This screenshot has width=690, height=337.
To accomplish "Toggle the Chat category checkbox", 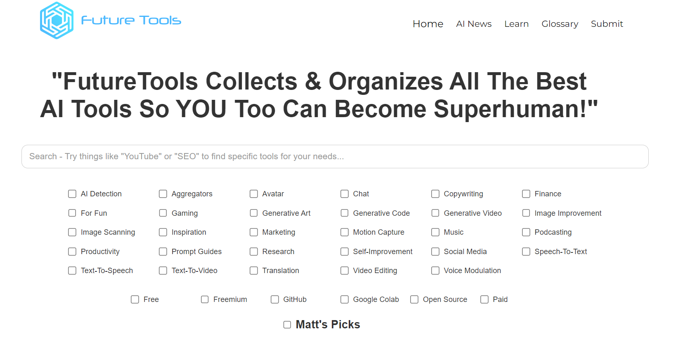I will click(345, 194).
